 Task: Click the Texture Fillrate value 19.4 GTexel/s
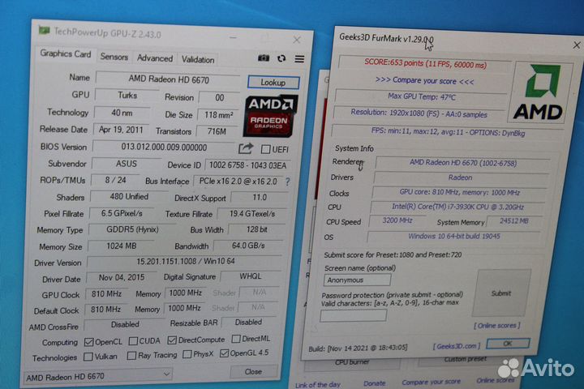(252, 214)
